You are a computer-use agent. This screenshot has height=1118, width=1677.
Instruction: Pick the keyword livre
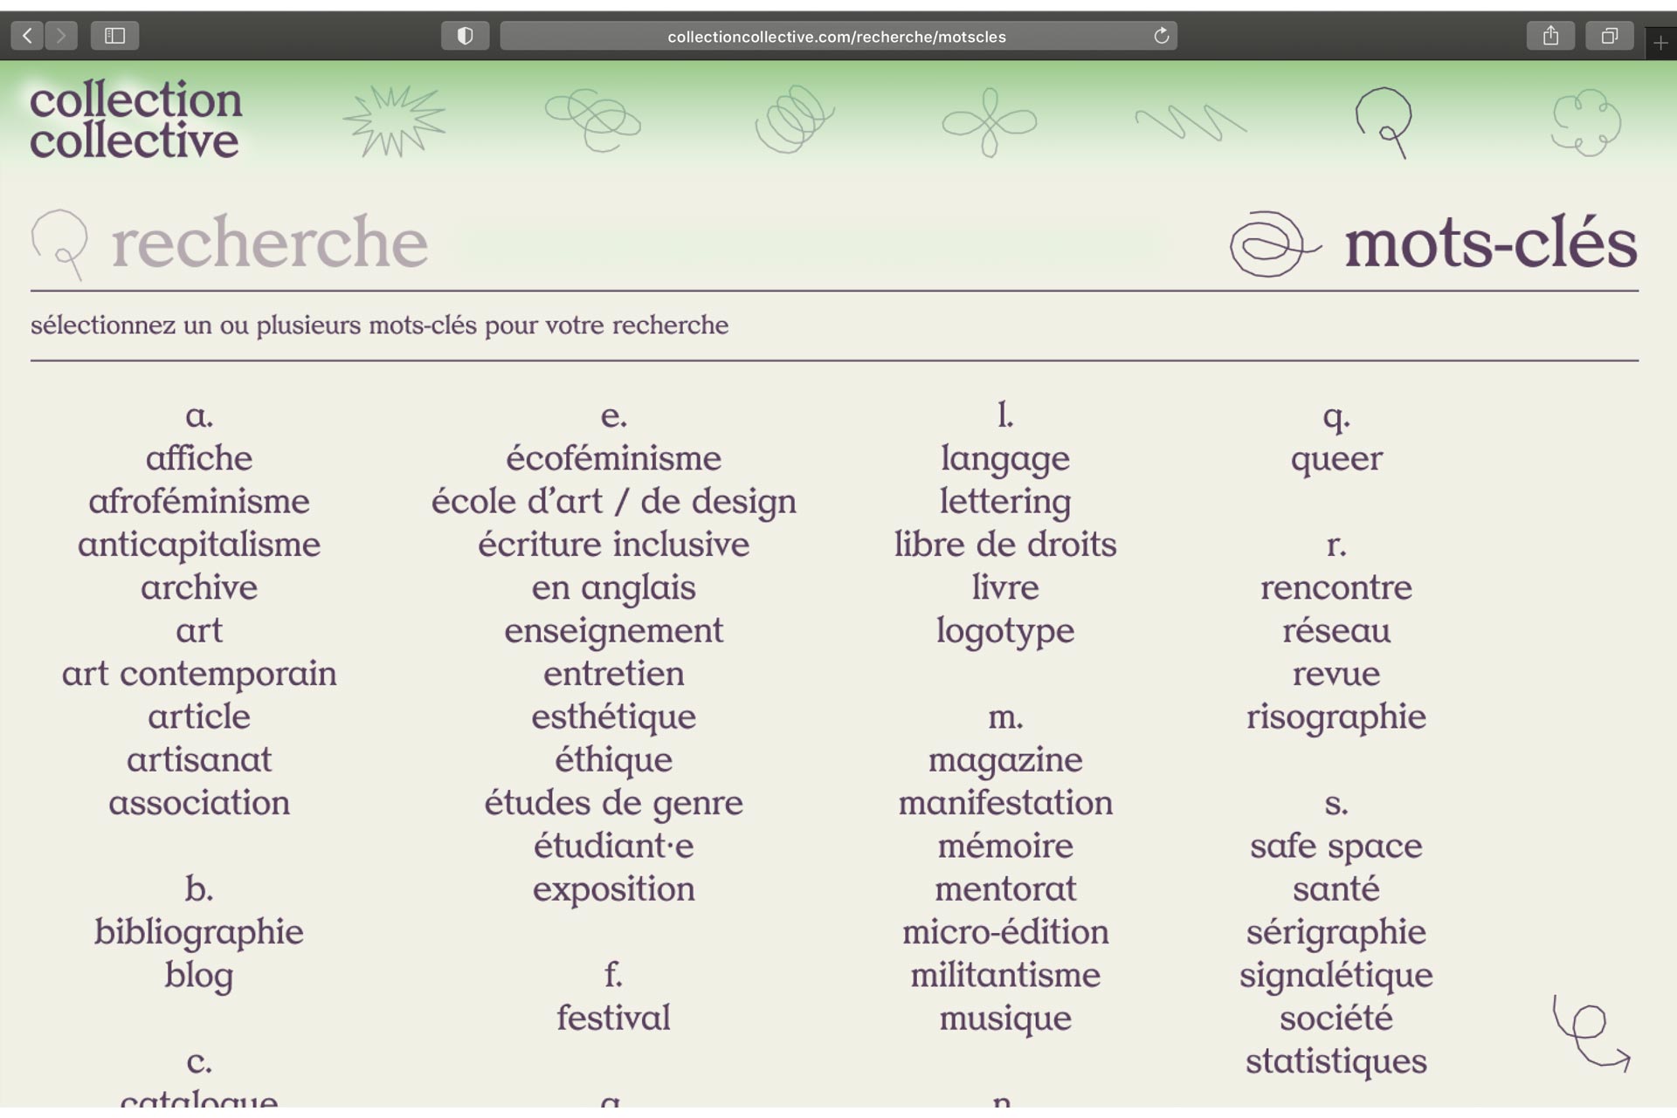[x=1005, y=587]
